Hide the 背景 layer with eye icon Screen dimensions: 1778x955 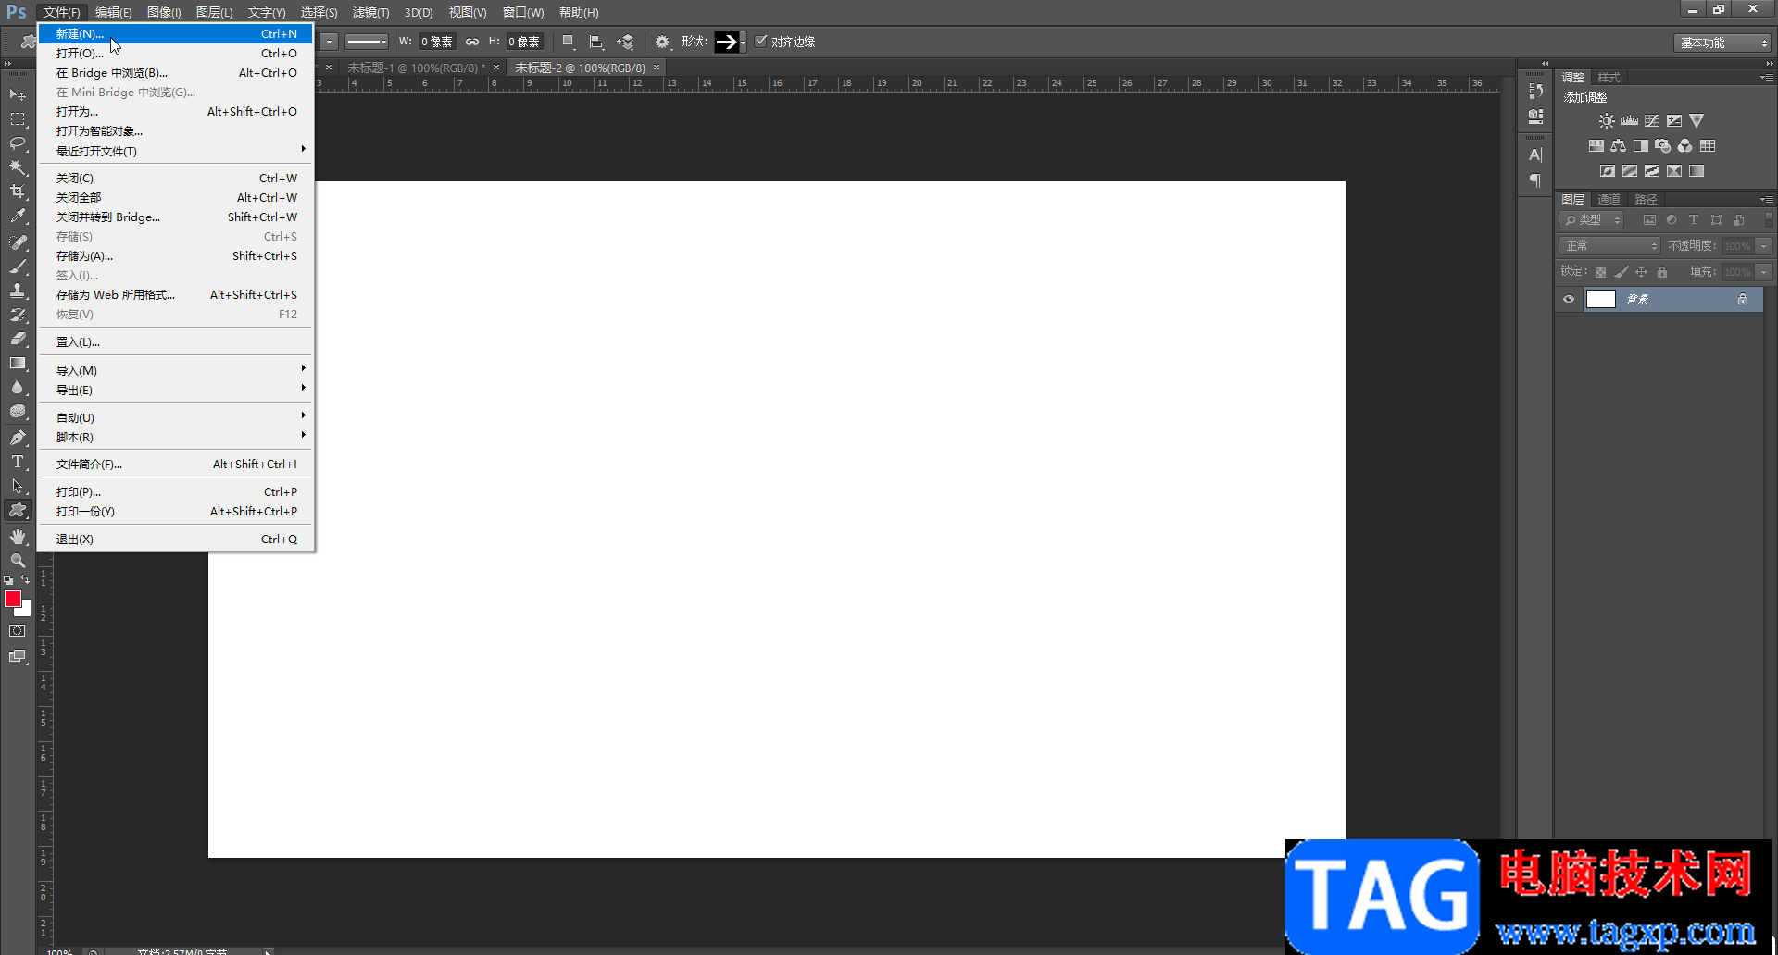click(x=1569, y=299)
